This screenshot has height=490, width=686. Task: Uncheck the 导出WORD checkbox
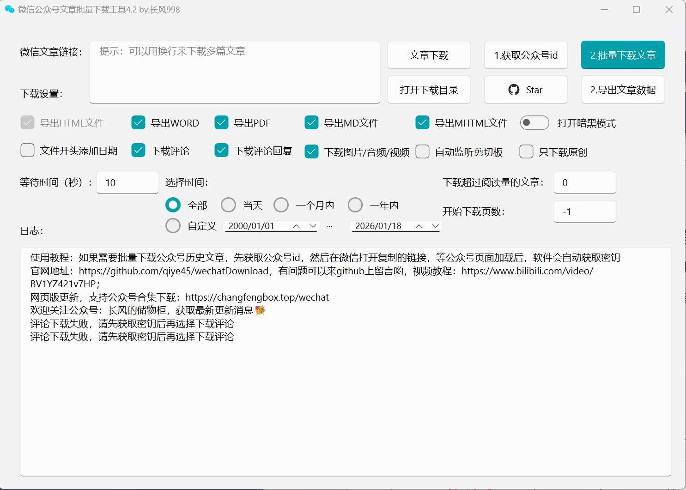tap(139, 123)
